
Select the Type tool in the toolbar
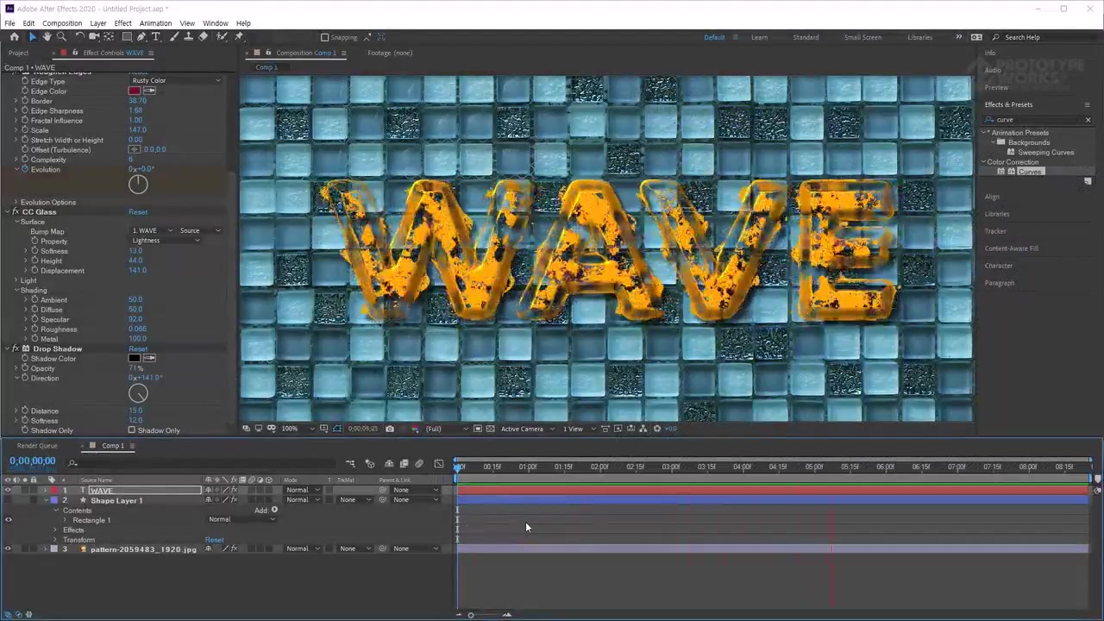point(156,37)
